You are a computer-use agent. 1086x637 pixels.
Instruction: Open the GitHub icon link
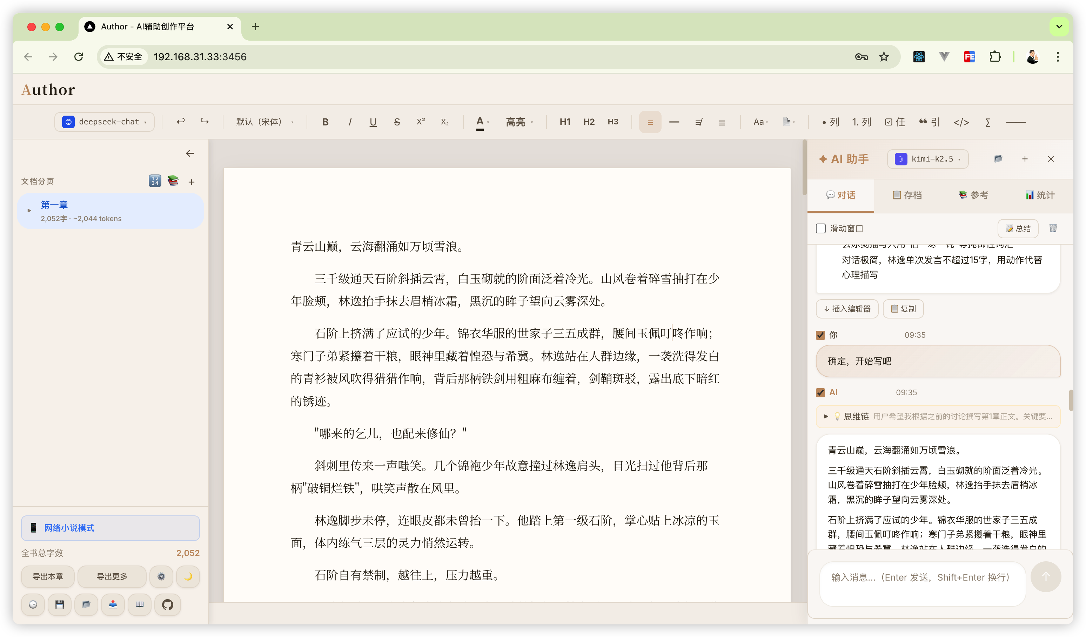[x=168, y=605]
